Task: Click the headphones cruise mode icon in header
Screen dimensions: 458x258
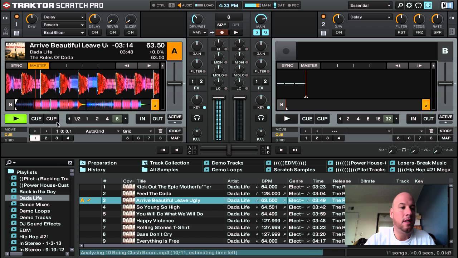Action: click(x=418, y=5)
